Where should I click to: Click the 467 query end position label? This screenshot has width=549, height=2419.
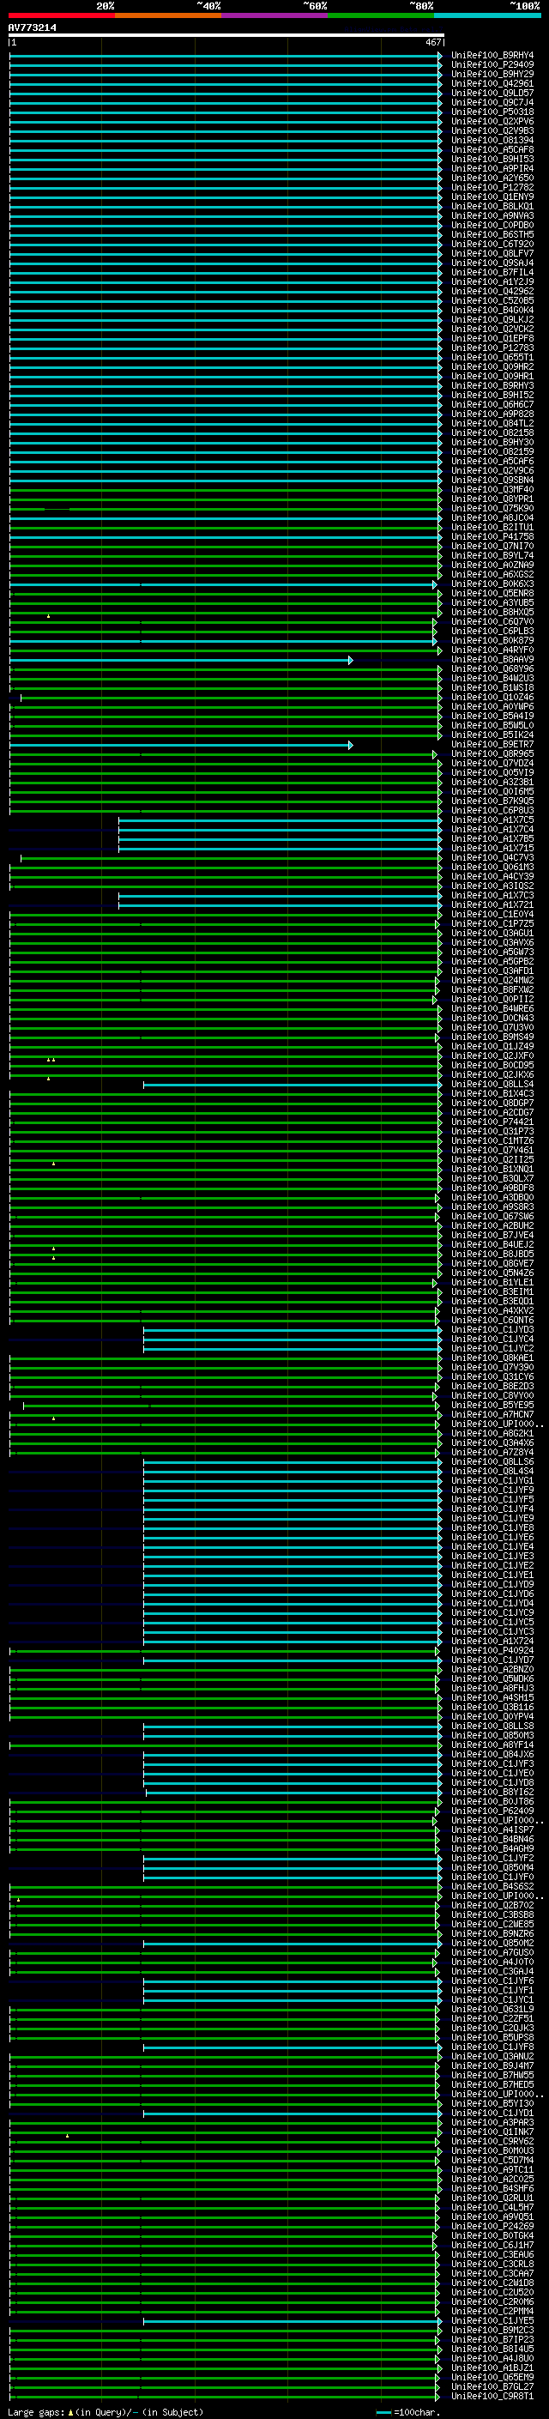point(432,42)
